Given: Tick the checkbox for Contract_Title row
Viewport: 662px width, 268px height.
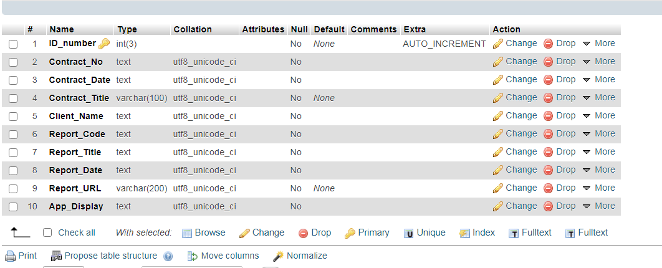Looking at the screenshot, I should 13,98.
